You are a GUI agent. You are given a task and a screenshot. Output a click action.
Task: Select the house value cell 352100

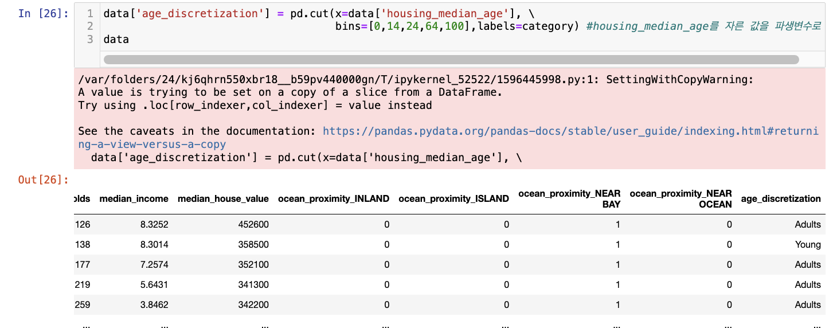pyautogui.click(x=253, y=265)
